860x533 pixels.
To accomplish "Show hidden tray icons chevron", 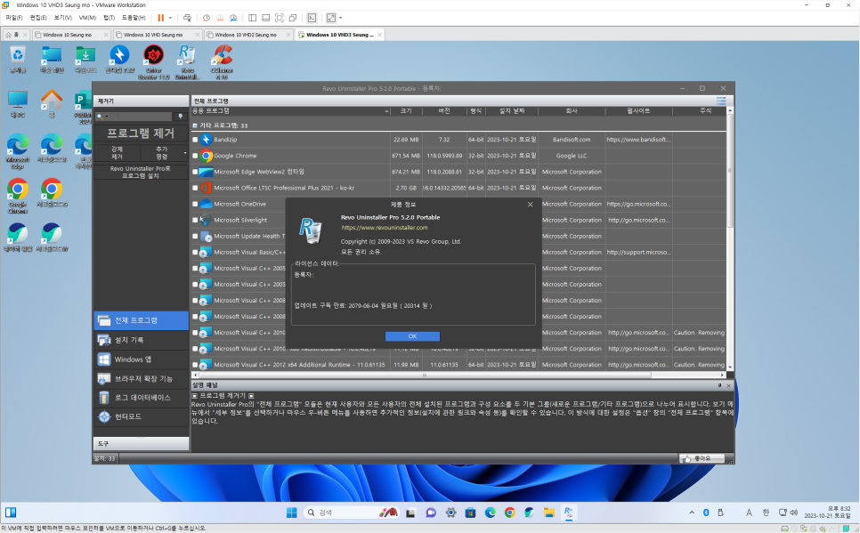I will pyautogui.click(x=692, y=513).
